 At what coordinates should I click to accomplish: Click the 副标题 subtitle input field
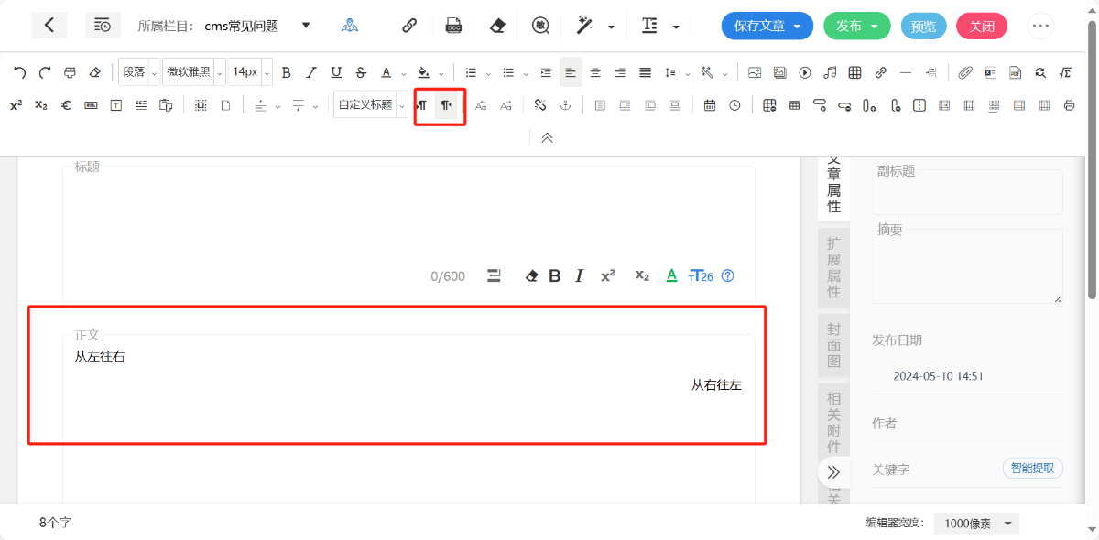967,194
